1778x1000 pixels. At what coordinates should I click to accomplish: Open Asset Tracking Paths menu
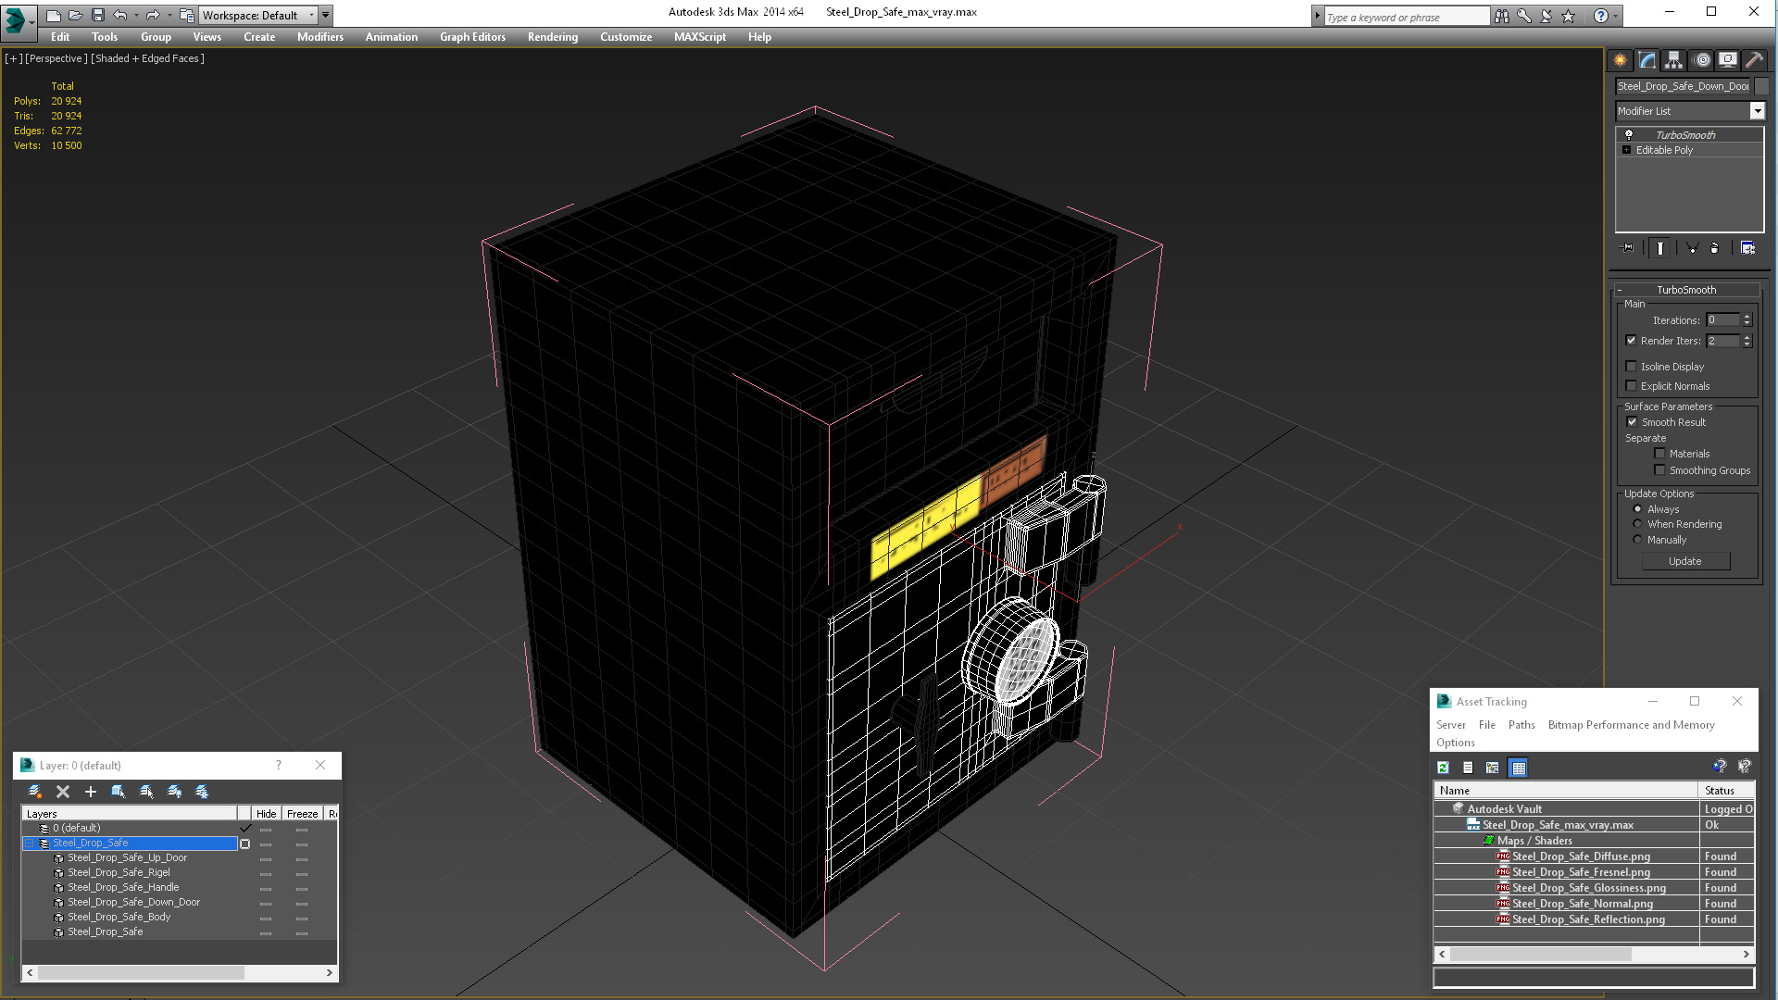coord(1521,725)
